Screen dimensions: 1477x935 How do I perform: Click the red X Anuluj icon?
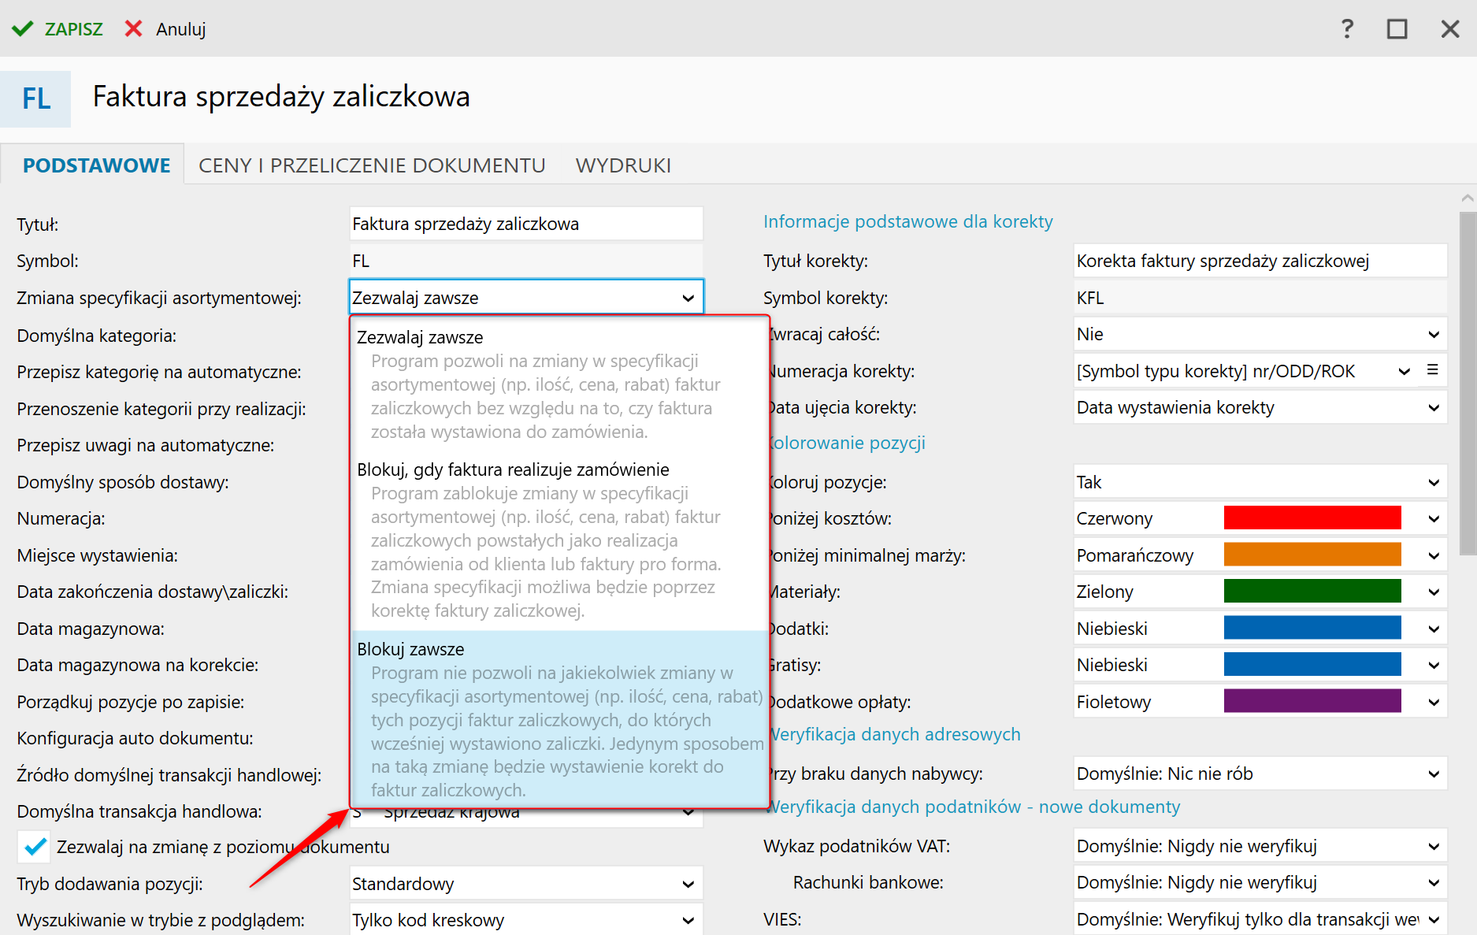click(x=134, y=29)
